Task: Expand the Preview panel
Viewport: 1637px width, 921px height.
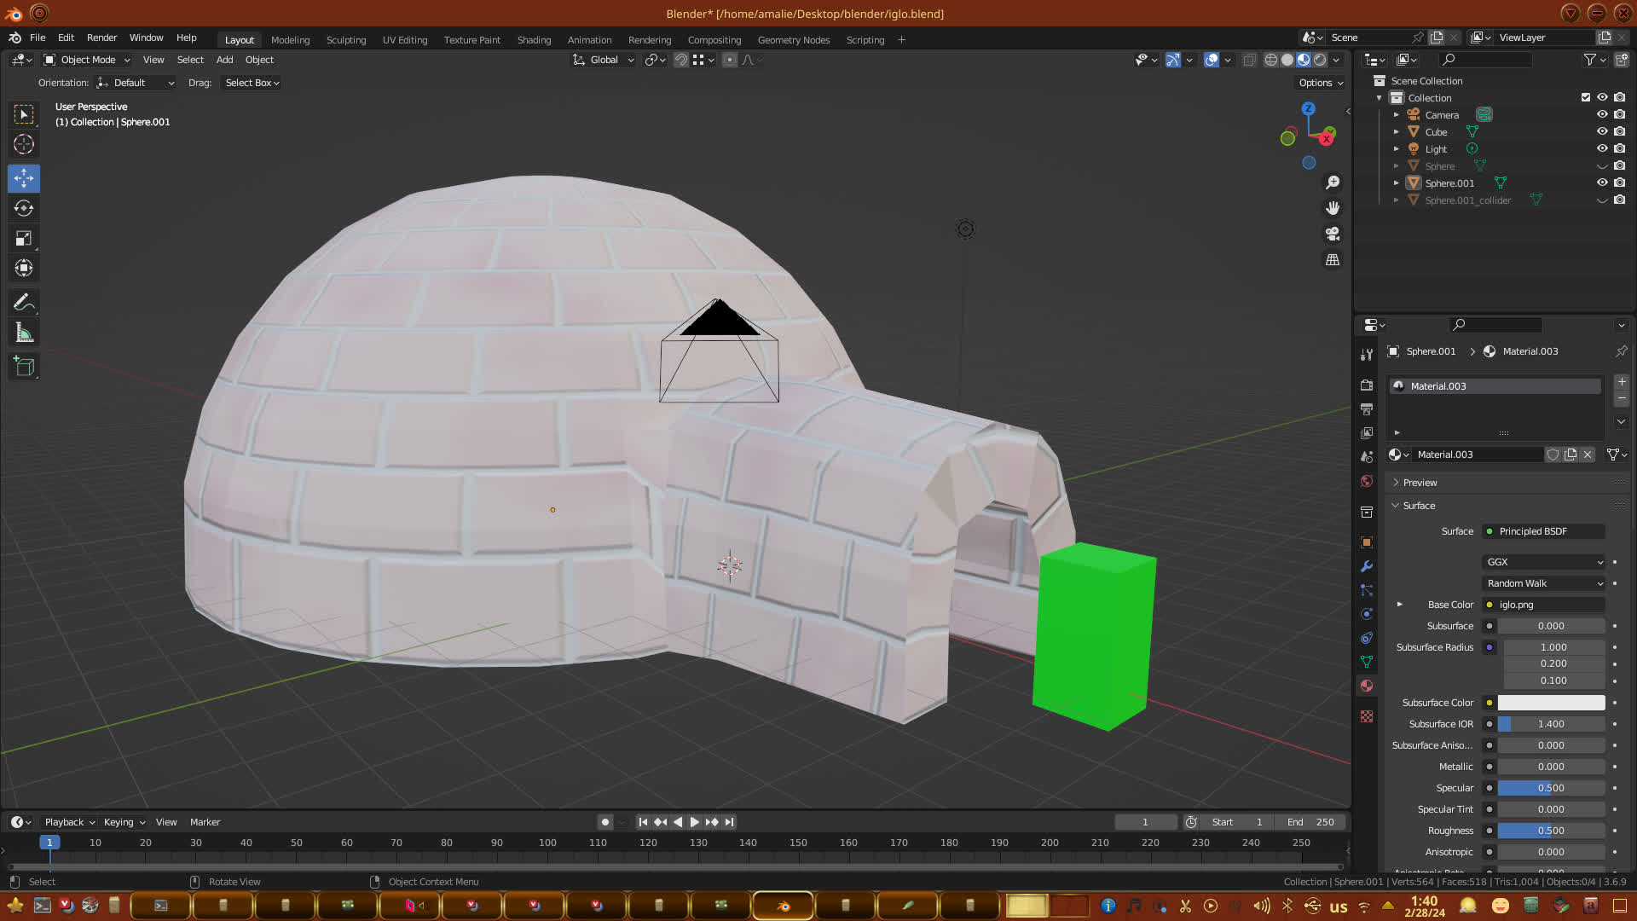Action: [1420, 483]
